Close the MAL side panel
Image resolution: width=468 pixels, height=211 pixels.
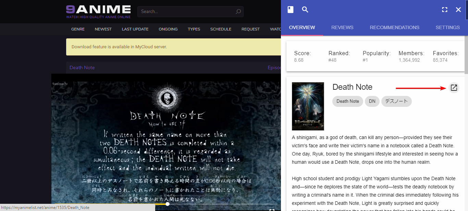(x=458, y=10)
